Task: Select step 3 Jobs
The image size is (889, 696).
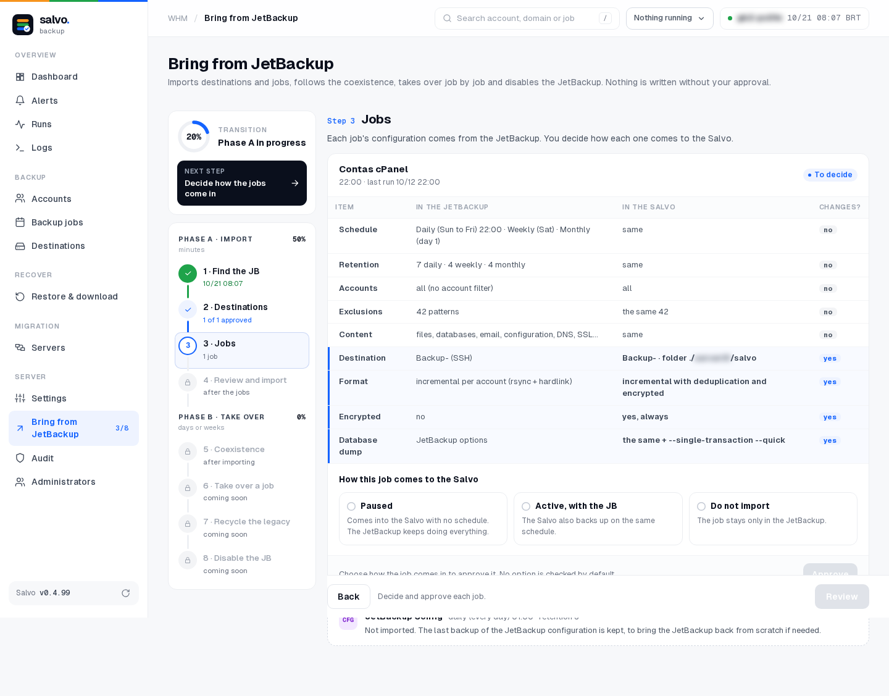Action: (x=242, y=350)
